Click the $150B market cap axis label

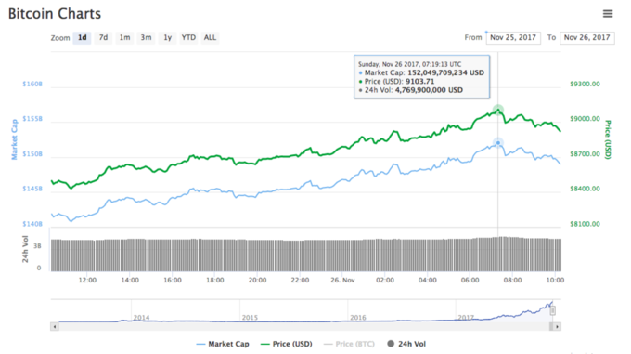(32, 154)
